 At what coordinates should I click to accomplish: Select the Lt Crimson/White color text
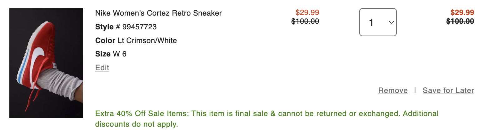(147, 41)
